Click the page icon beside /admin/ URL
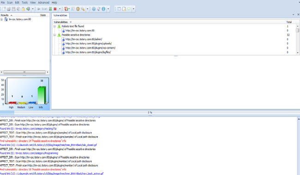 click(x=63, y=39)
